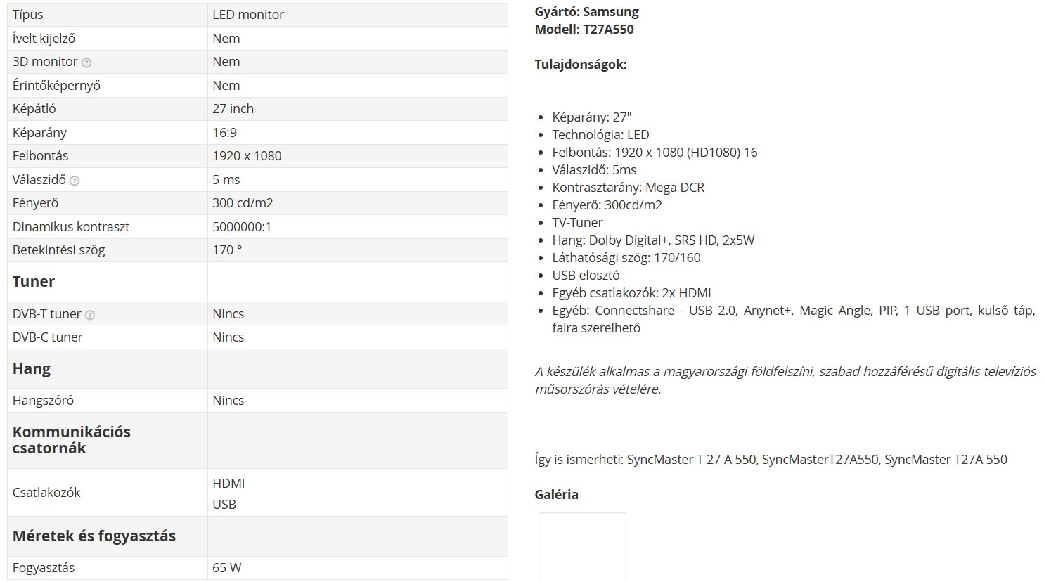The image size is (1044, 582).
Task: Click the 'Gyártó: Samsung' manufacturer text
Action: pos(586,12)
